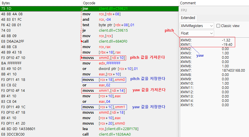Image resolution: width=249 pixels, height=137 pixels.
Task: Switch to the Extended tab
Action: point(188,18)
